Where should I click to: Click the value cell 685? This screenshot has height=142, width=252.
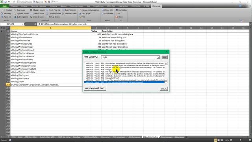[x=96, y=34]
